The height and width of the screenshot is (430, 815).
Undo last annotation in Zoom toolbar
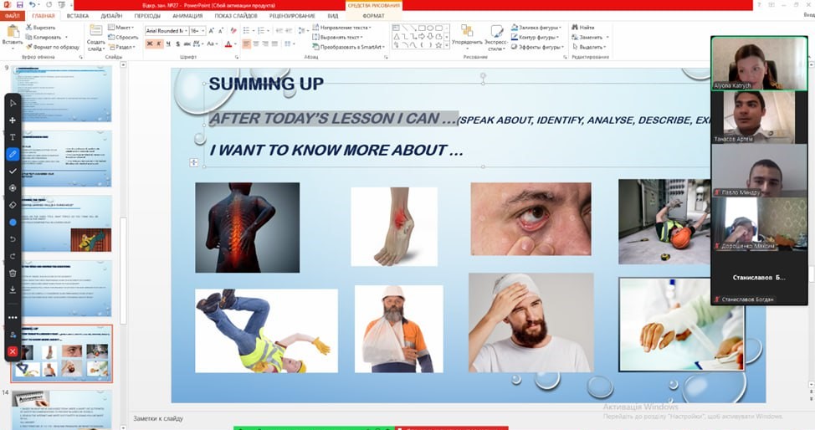click(x=13, y=239)
